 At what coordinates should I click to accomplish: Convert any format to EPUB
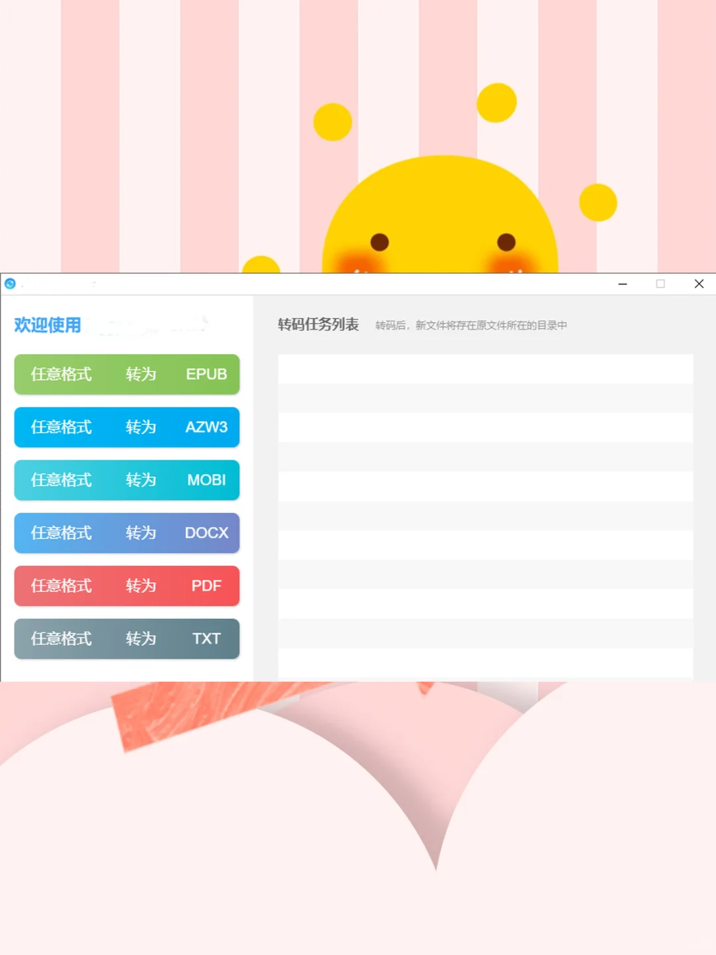127,374
